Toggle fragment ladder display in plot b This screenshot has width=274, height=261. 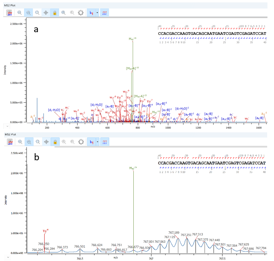coord(105,142)
